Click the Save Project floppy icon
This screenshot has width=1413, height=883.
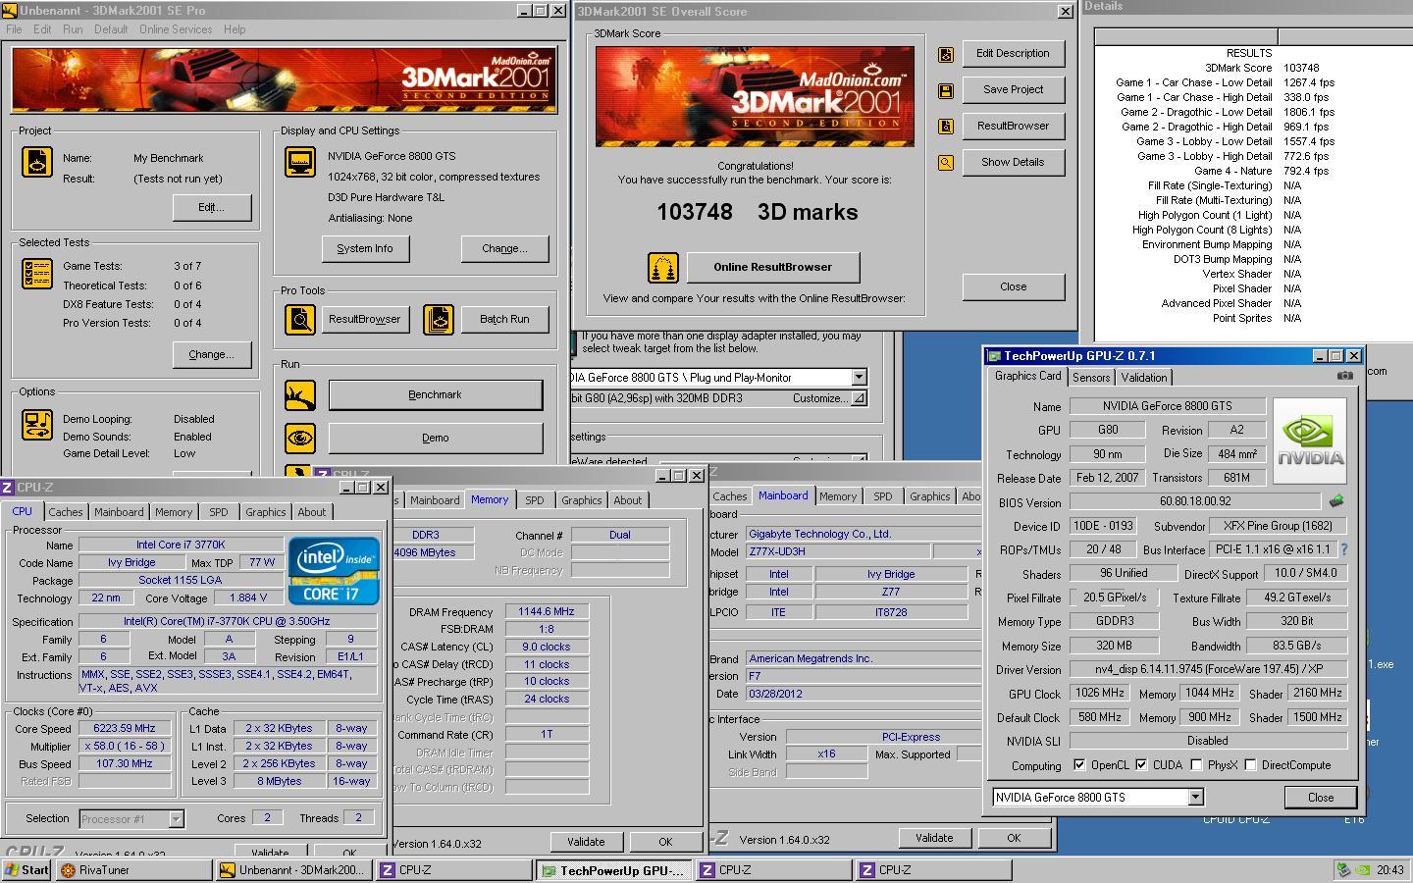(946, 91)
